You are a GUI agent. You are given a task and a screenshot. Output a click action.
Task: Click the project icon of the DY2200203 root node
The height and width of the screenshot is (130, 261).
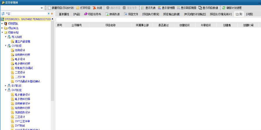(2, 19)
